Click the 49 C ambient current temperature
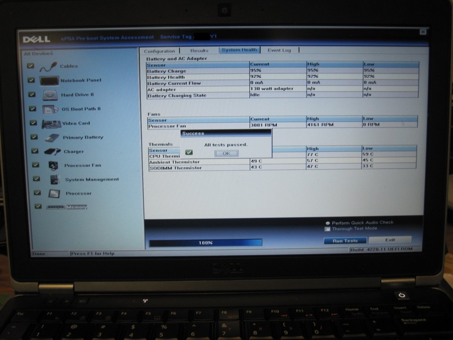This screenshot has height=340, width=453. click(x=256, y=161)
